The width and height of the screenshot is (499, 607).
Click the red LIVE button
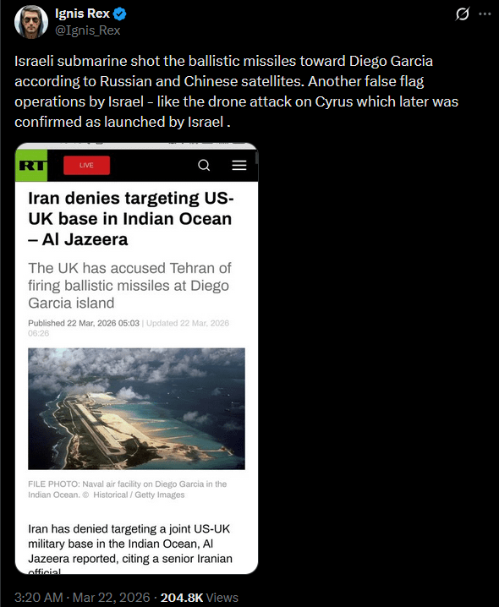87,166
